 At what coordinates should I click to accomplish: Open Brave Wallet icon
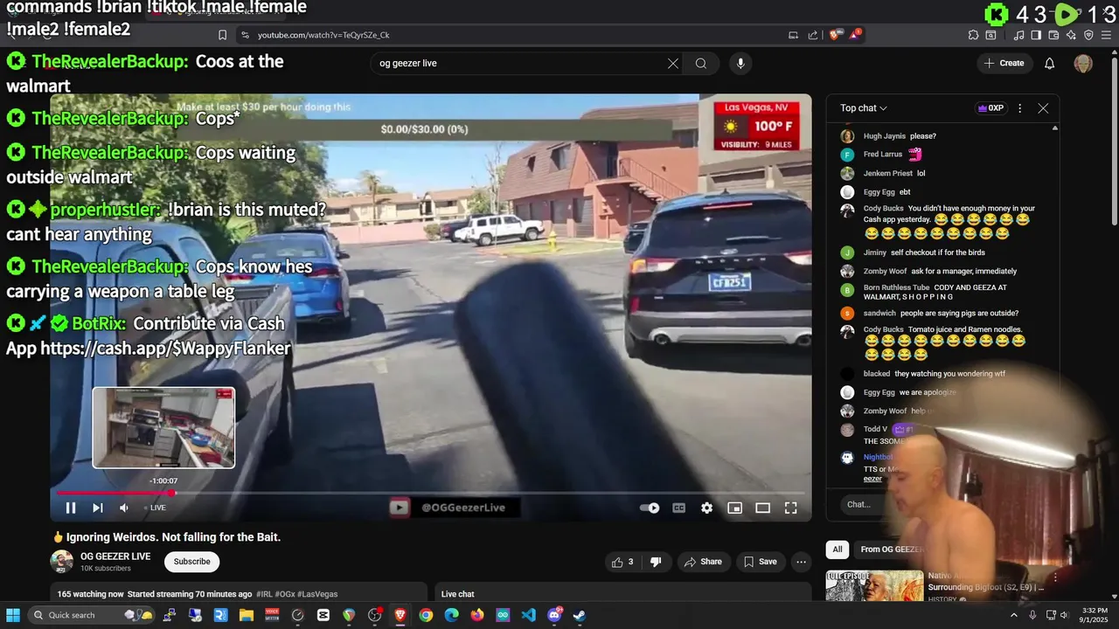click(1053, 35)
